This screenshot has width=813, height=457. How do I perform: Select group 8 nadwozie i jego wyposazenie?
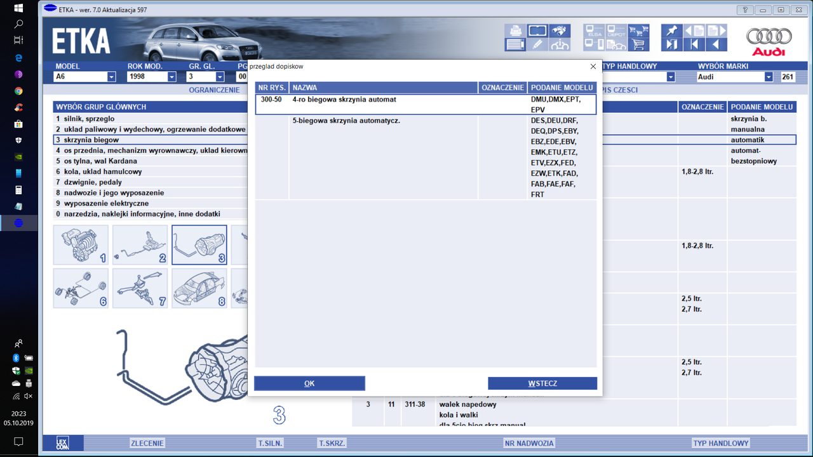coord(151,193)
